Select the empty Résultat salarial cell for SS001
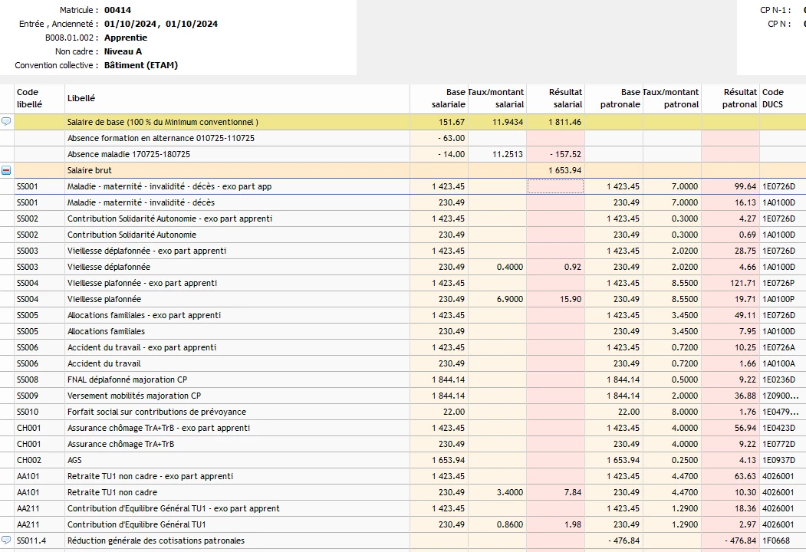 click(x=555, y=186)
